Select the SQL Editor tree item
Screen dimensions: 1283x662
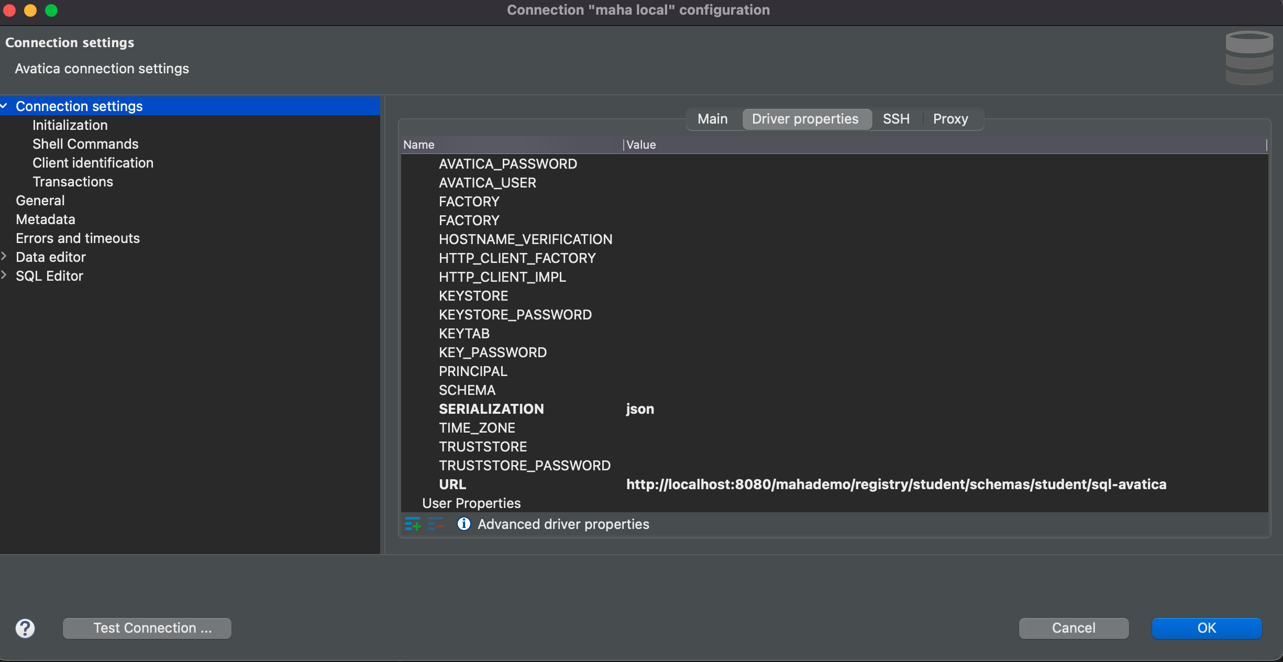pos(50,276)
